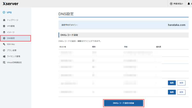Screen dimensions: 192x108
Task: Click the refresh icon beside プラン変更
Action: pos(4,50)
